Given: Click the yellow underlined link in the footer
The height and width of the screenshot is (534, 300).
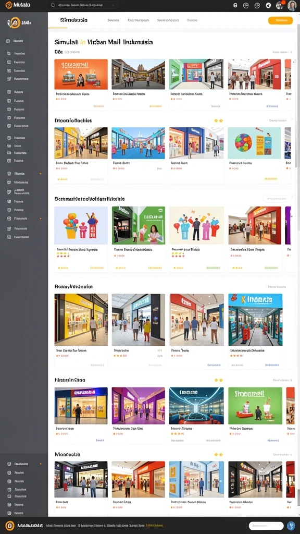Looking at the screenshot, I should point(154,526).
